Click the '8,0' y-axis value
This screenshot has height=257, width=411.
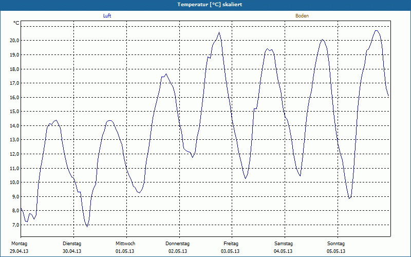tap(15, 211)
